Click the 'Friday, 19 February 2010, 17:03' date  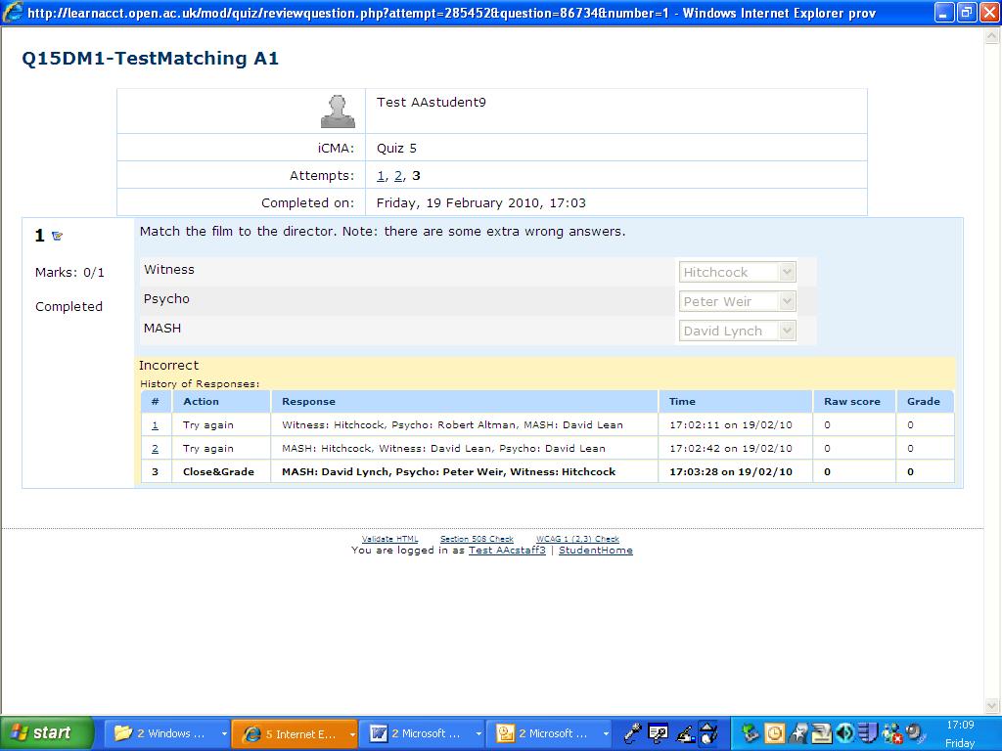click(481, 203)
